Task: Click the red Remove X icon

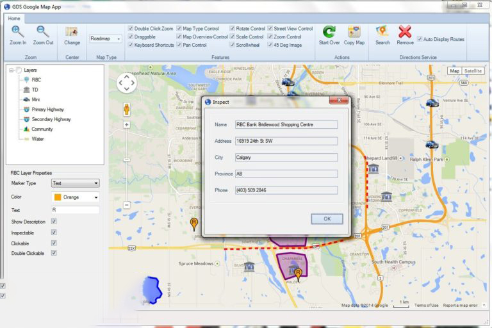Action: coord(405,31)
